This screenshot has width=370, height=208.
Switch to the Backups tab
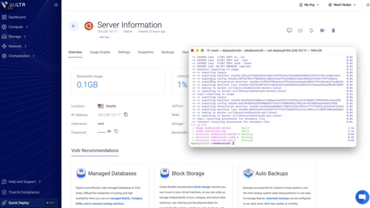pyautogui.click(x=168, y=52)
